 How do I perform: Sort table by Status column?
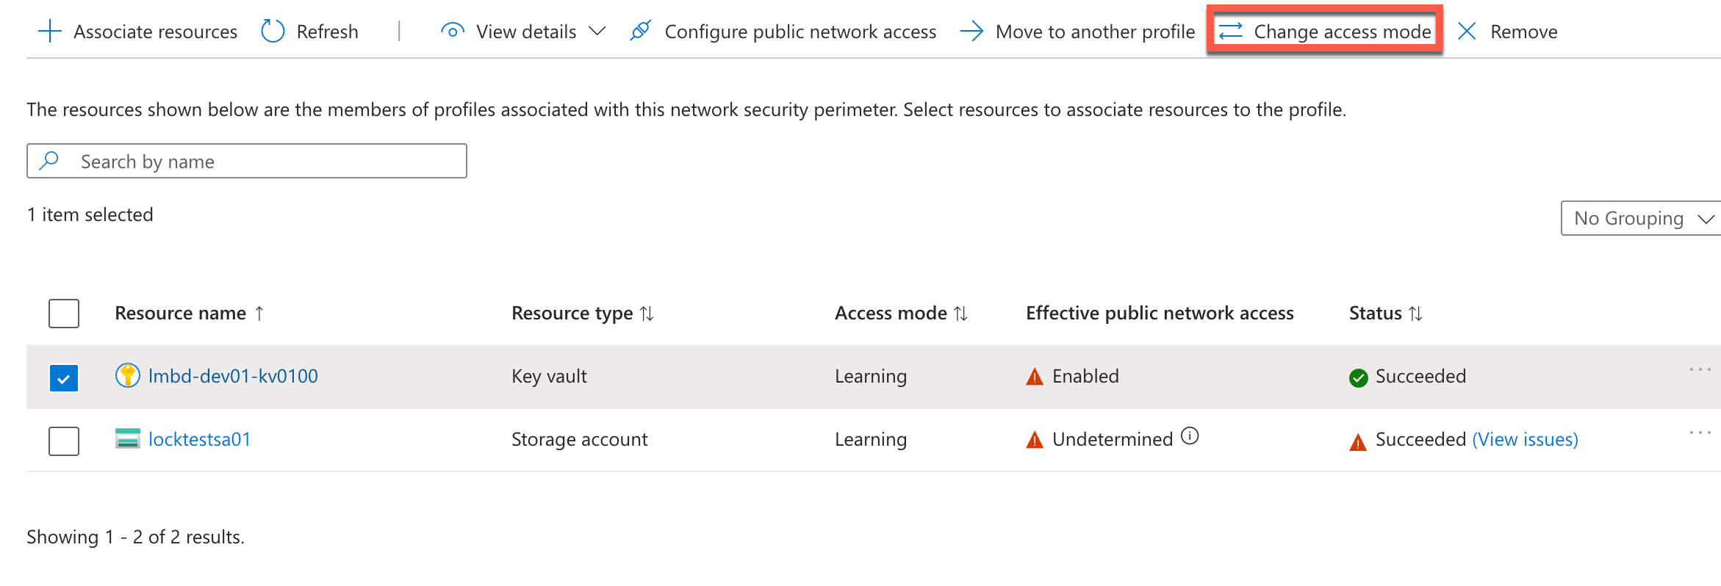(1415, 314)
